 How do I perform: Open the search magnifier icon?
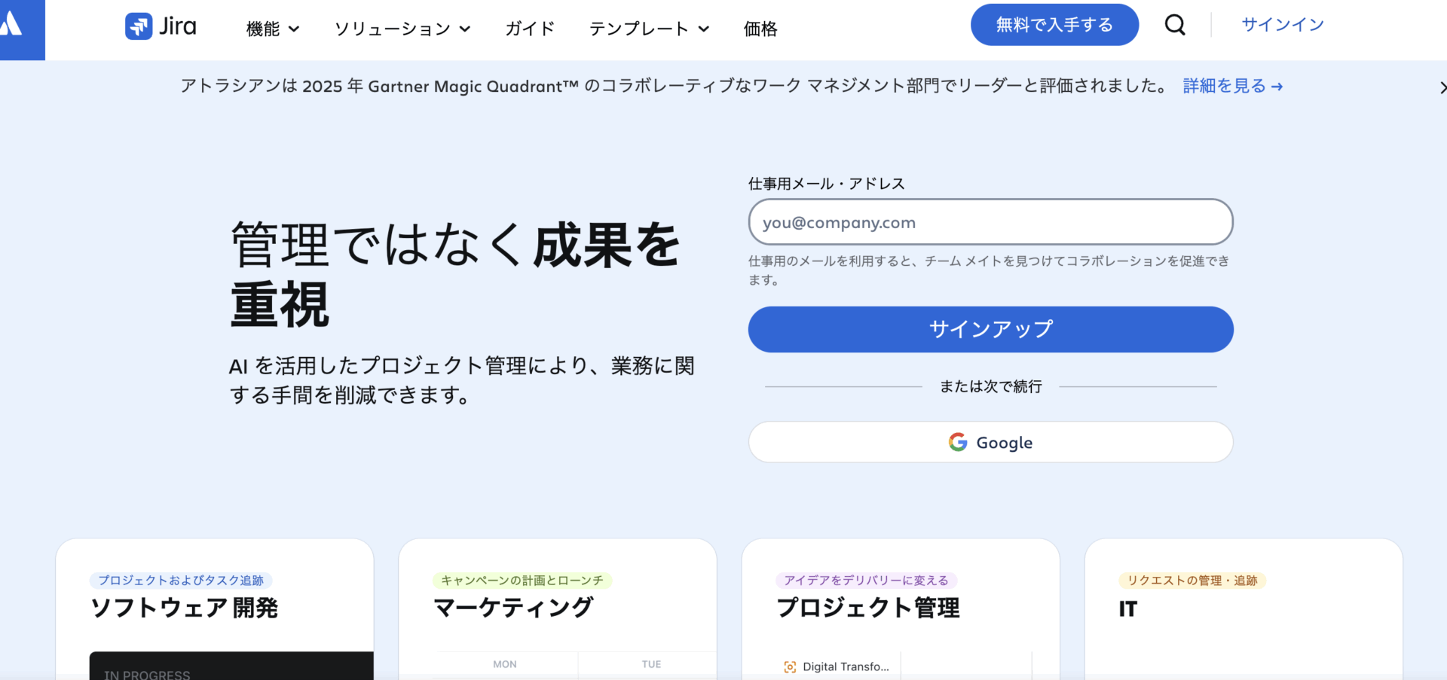click(x=1175, y=25)
